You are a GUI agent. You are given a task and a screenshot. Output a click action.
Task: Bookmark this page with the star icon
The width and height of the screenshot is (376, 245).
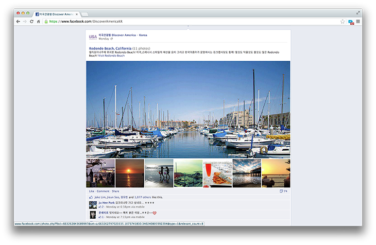tap(343, 22)
